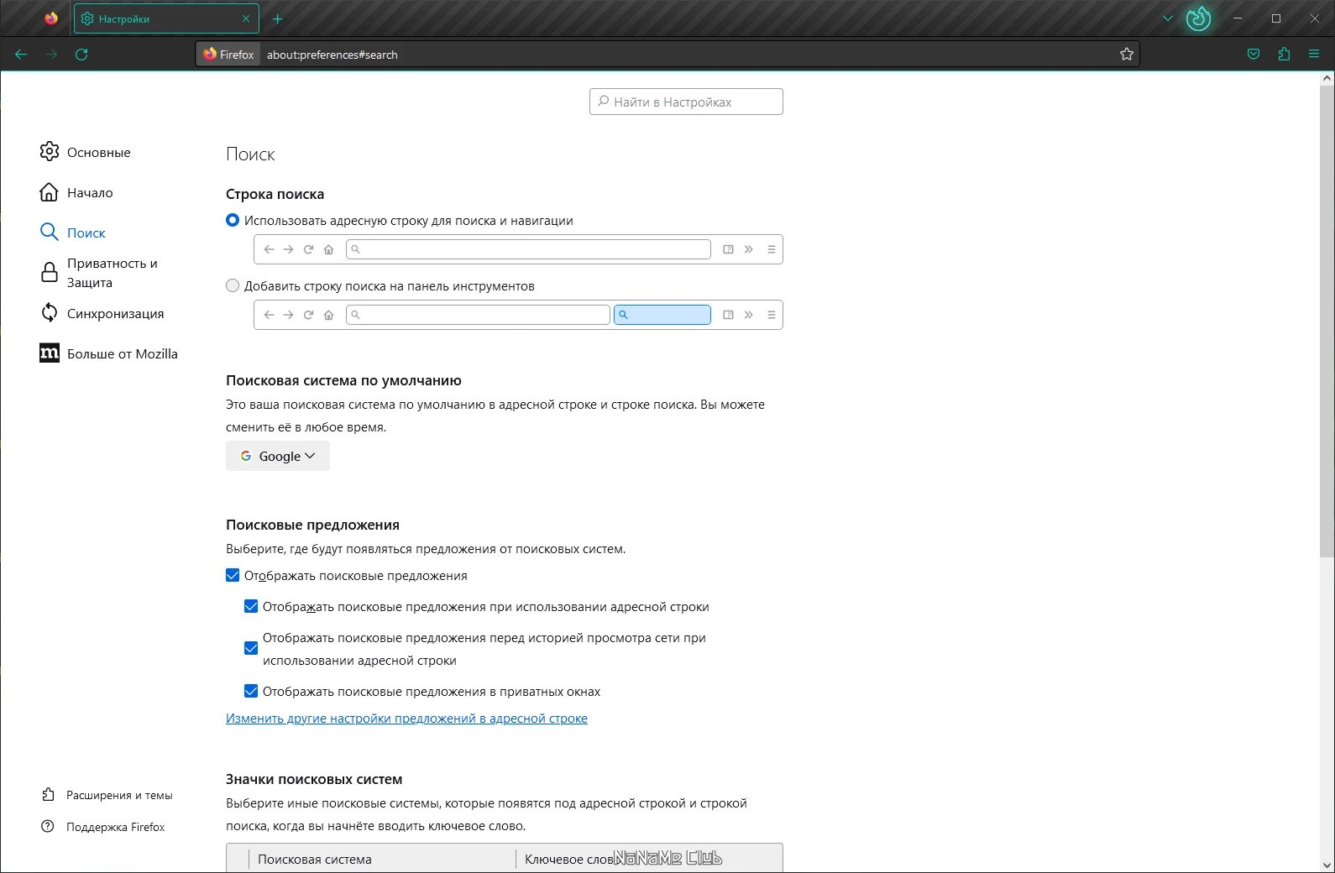
Task: Open Расширения и темы link
Action: tap(119, 795)
